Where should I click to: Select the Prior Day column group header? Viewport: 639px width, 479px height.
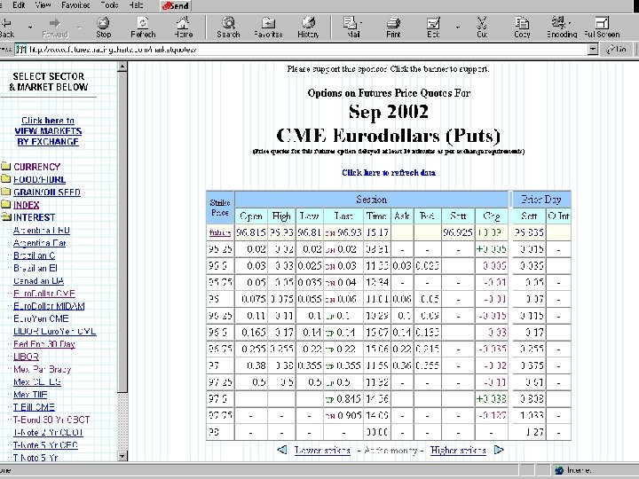(541, 200)
